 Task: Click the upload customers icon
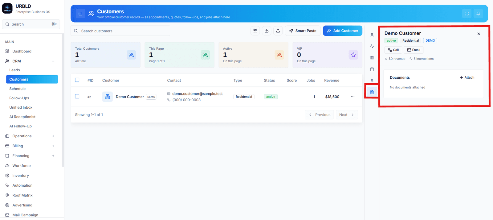(x=278, y=31)
